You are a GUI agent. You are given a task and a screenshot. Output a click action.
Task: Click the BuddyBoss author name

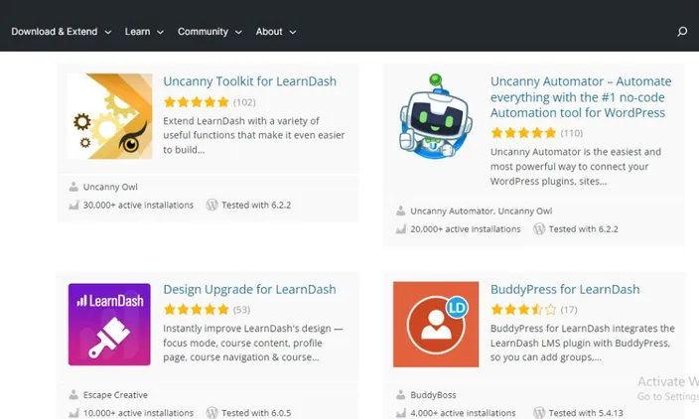[433, 395]
